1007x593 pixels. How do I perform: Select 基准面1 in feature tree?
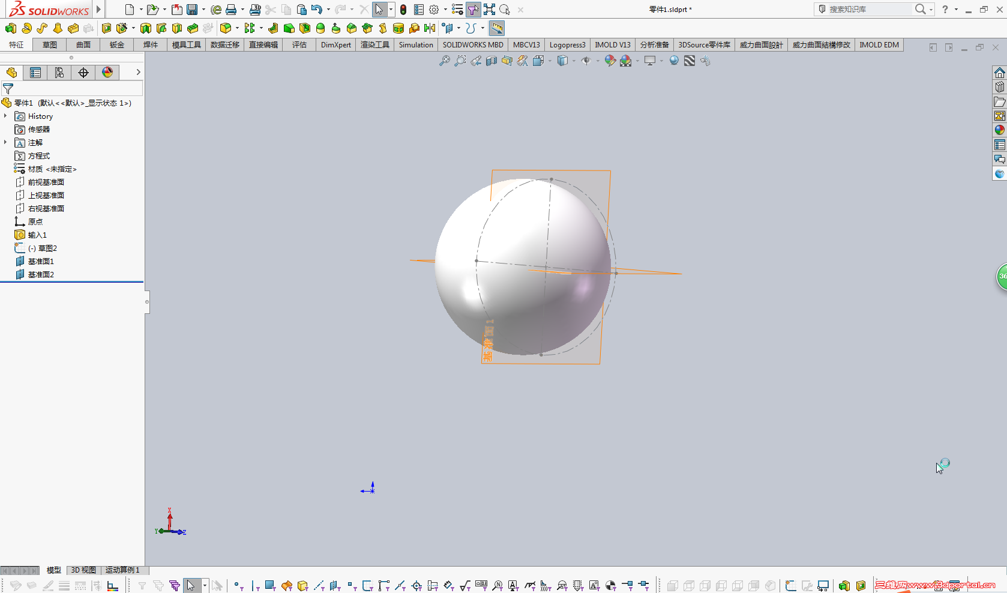pyautogui.click(x=41, y=261)
